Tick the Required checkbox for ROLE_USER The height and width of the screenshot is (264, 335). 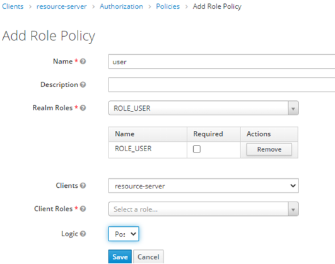tap(197, 149)
